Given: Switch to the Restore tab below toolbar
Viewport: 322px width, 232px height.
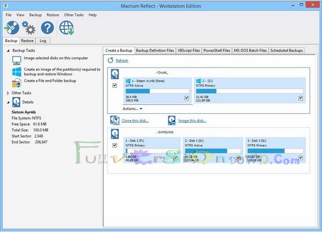Looking at the screenshot, I should tap(28, 41).
